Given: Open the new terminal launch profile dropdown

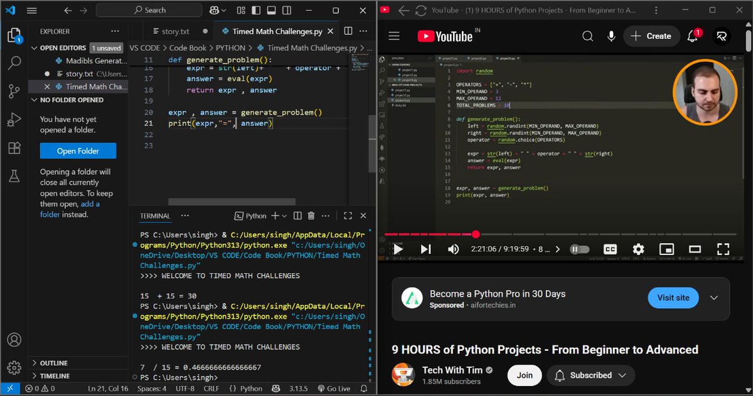Looking at the screenshot, I should point(284,216).
